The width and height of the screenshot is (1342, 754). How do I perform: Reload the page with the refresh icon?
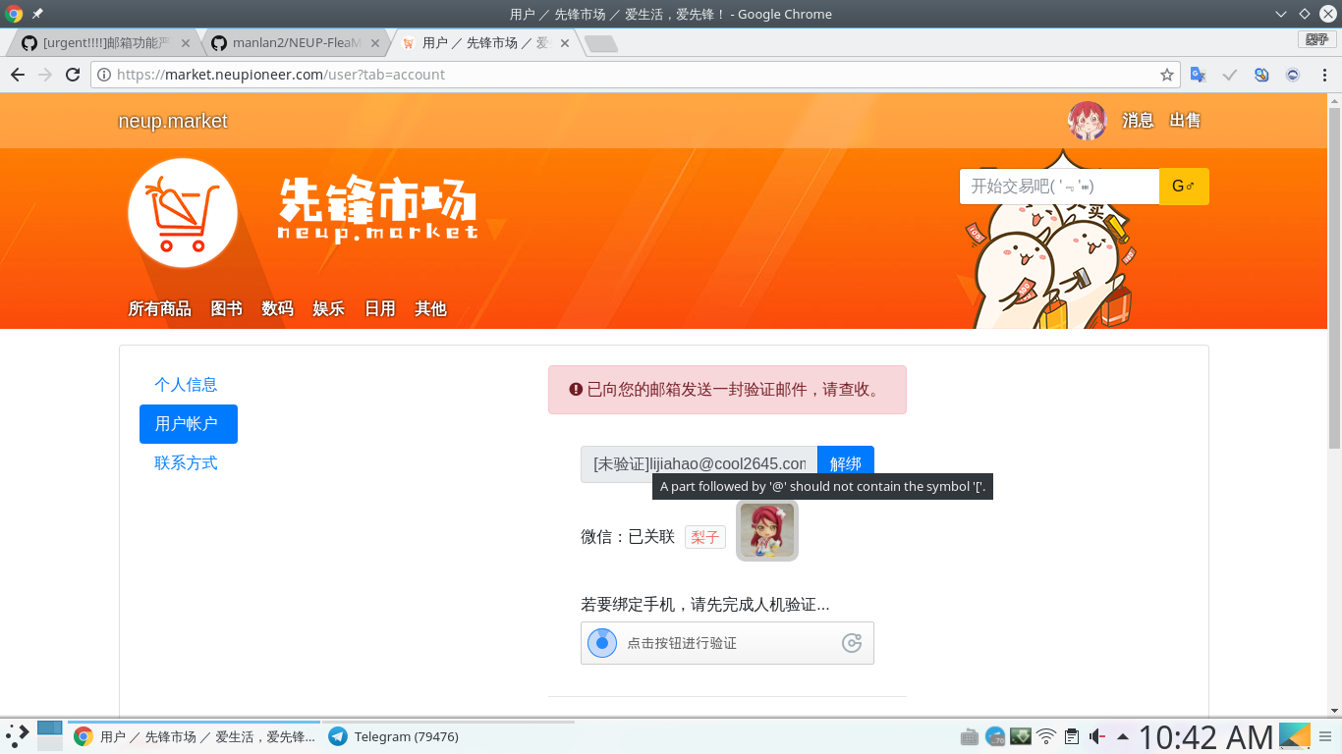tap(73, 75)
